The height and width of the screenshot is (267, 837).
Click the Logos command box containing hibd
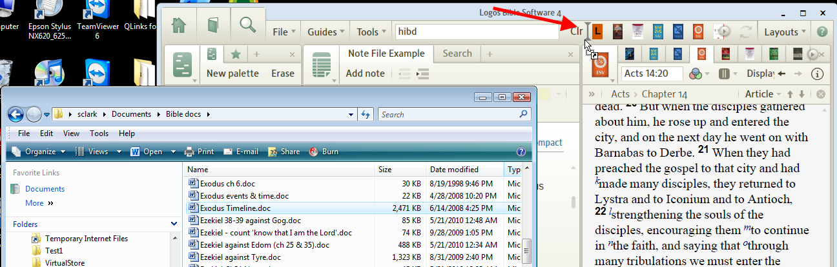[x=477, y=32]
